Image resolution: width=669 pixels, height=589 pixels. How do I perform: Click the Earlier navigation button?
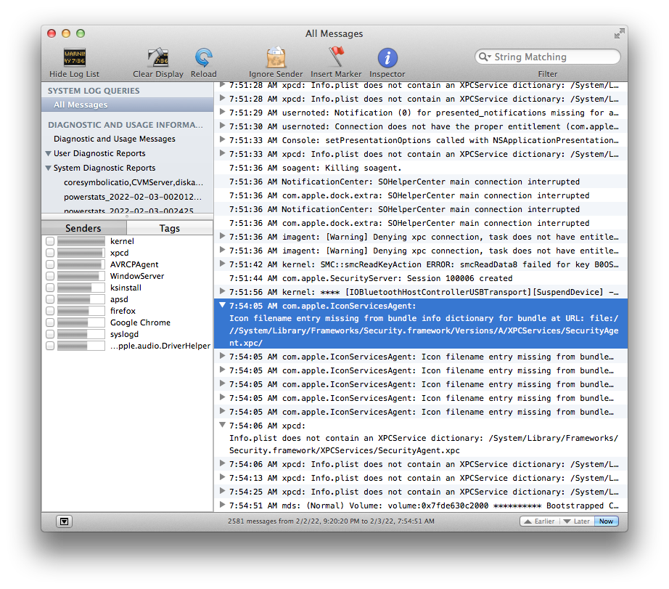(x=539, y=521)
